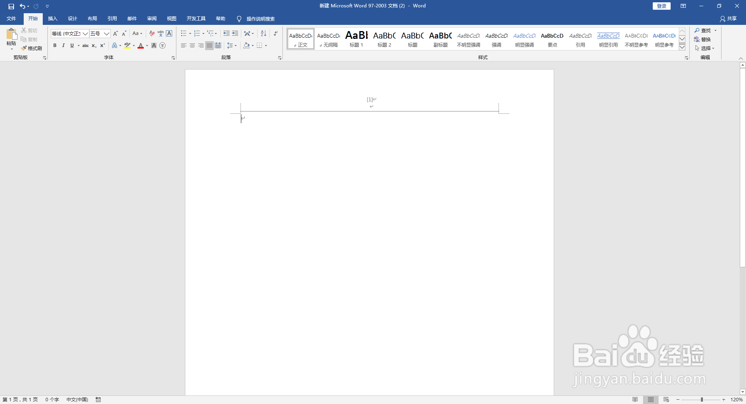Click the Replace icon
Screen dimensions: 746x404
coord(704,39)
